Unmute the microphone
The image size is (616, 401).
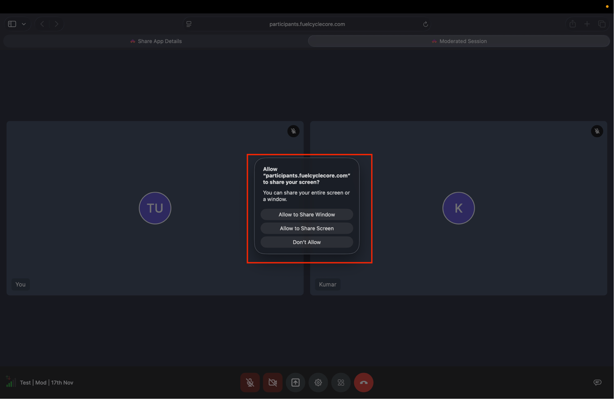[250, 382]
